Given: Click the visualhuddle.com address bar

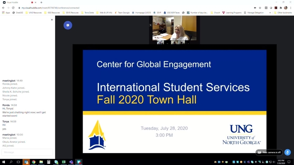Looking at the screenshot, I should point(50,8).
